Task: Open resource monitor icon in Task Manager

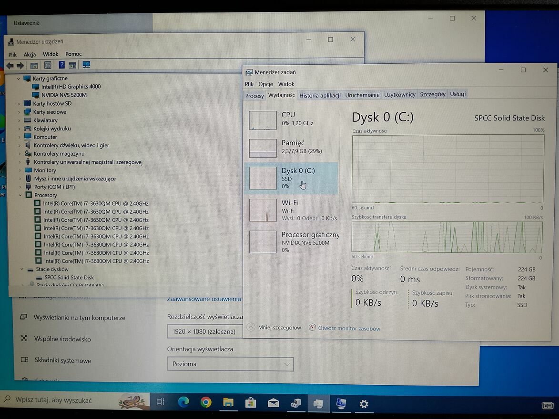Action: click(313, 328)
